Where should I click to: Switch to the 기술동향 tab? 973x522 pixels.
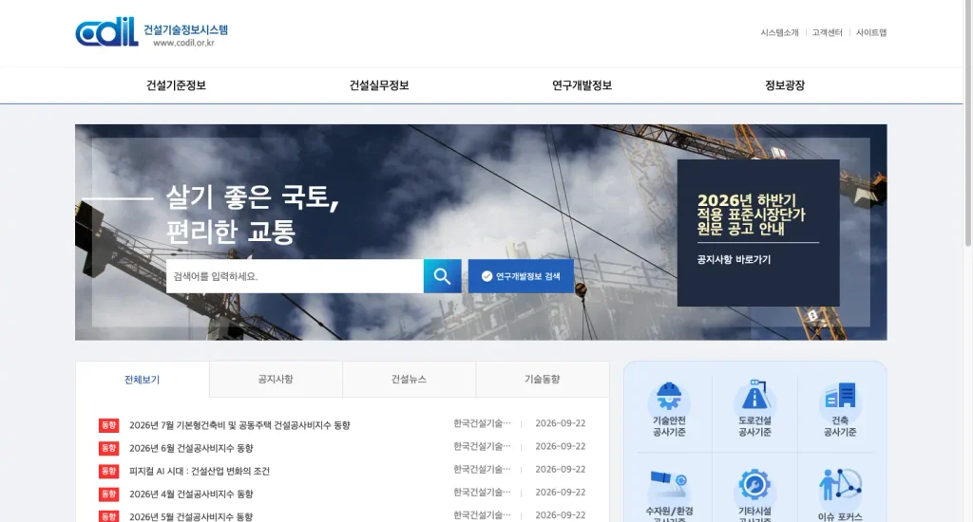click(x=543, y=380)
